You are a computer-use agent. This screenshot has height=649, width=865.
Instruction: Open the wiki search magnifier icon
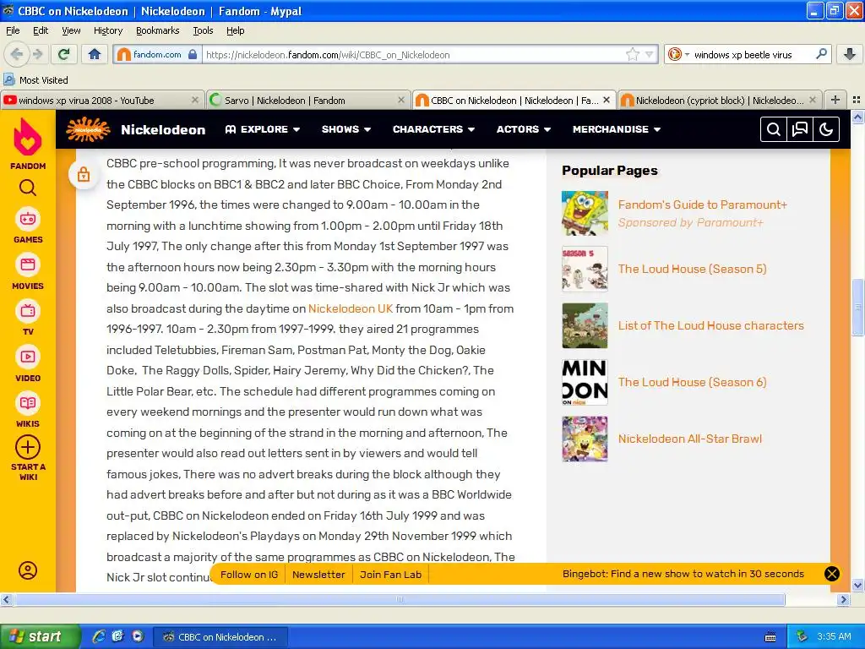(x=774, y=129)
